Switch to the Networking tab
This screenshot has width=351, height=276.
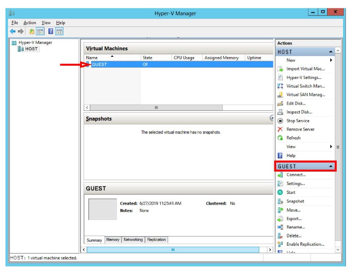pos(133,240)
